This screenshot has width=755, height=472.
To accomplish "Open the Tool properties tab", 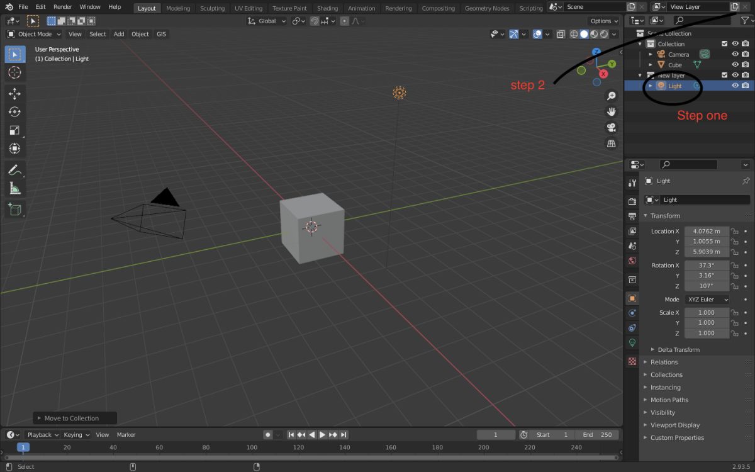I will [632, 183].
